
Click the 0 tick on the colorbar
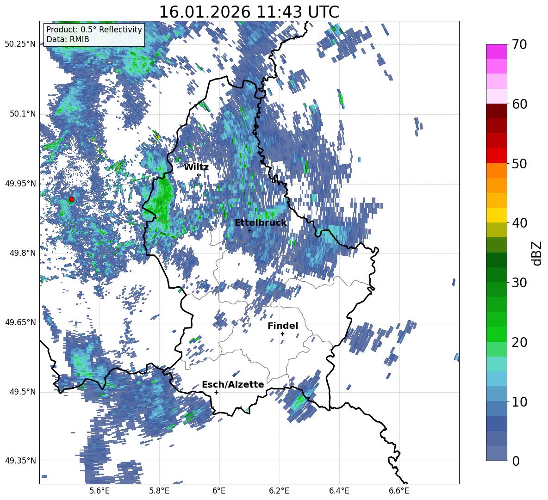coord(516,461)
